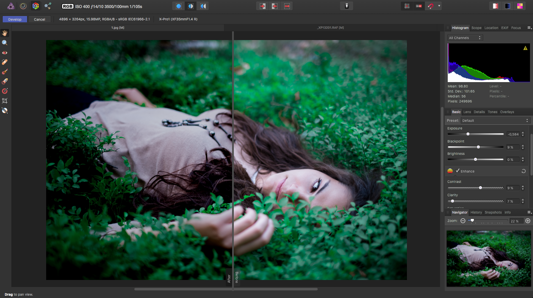Select the Overlay Gradient tool
The width and height of the screenshot is (533, 298).
[x=5, y=91]
